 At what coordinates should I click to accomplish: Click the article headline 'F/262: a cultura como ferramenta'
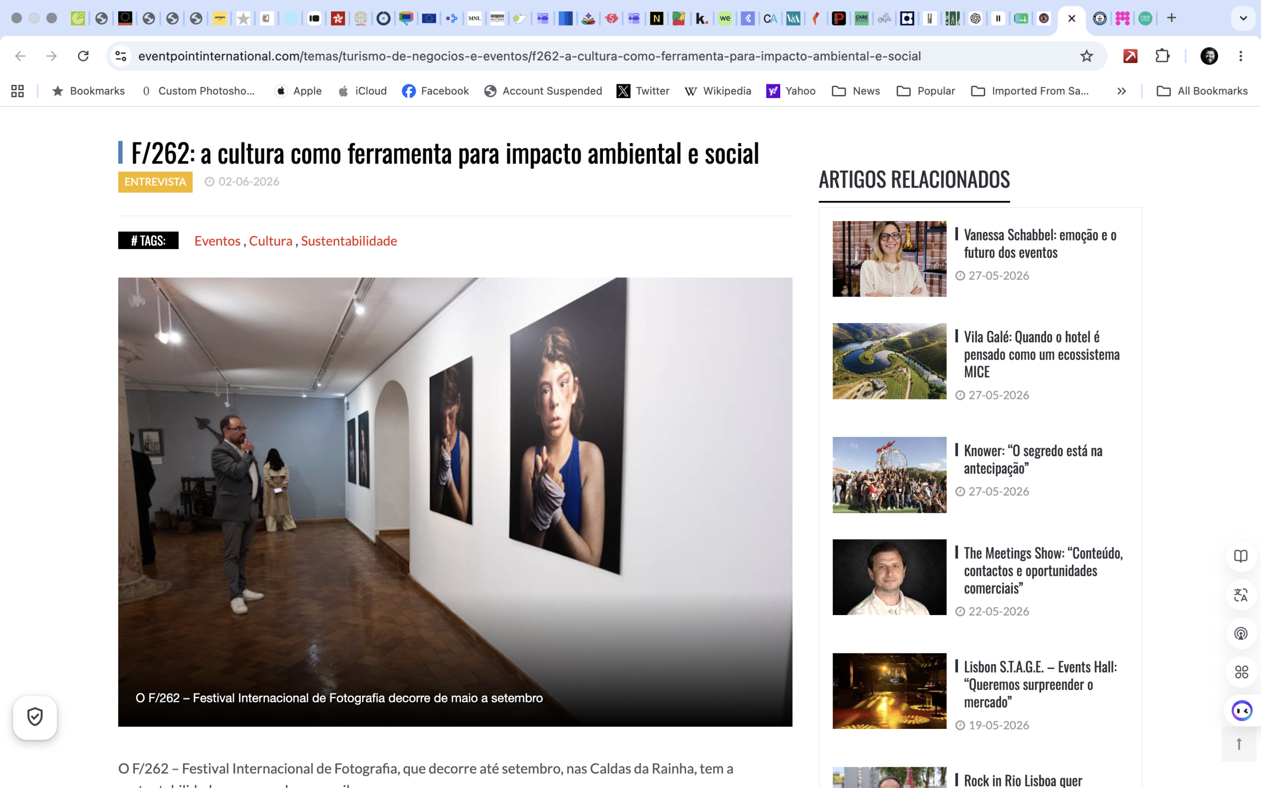445,153
